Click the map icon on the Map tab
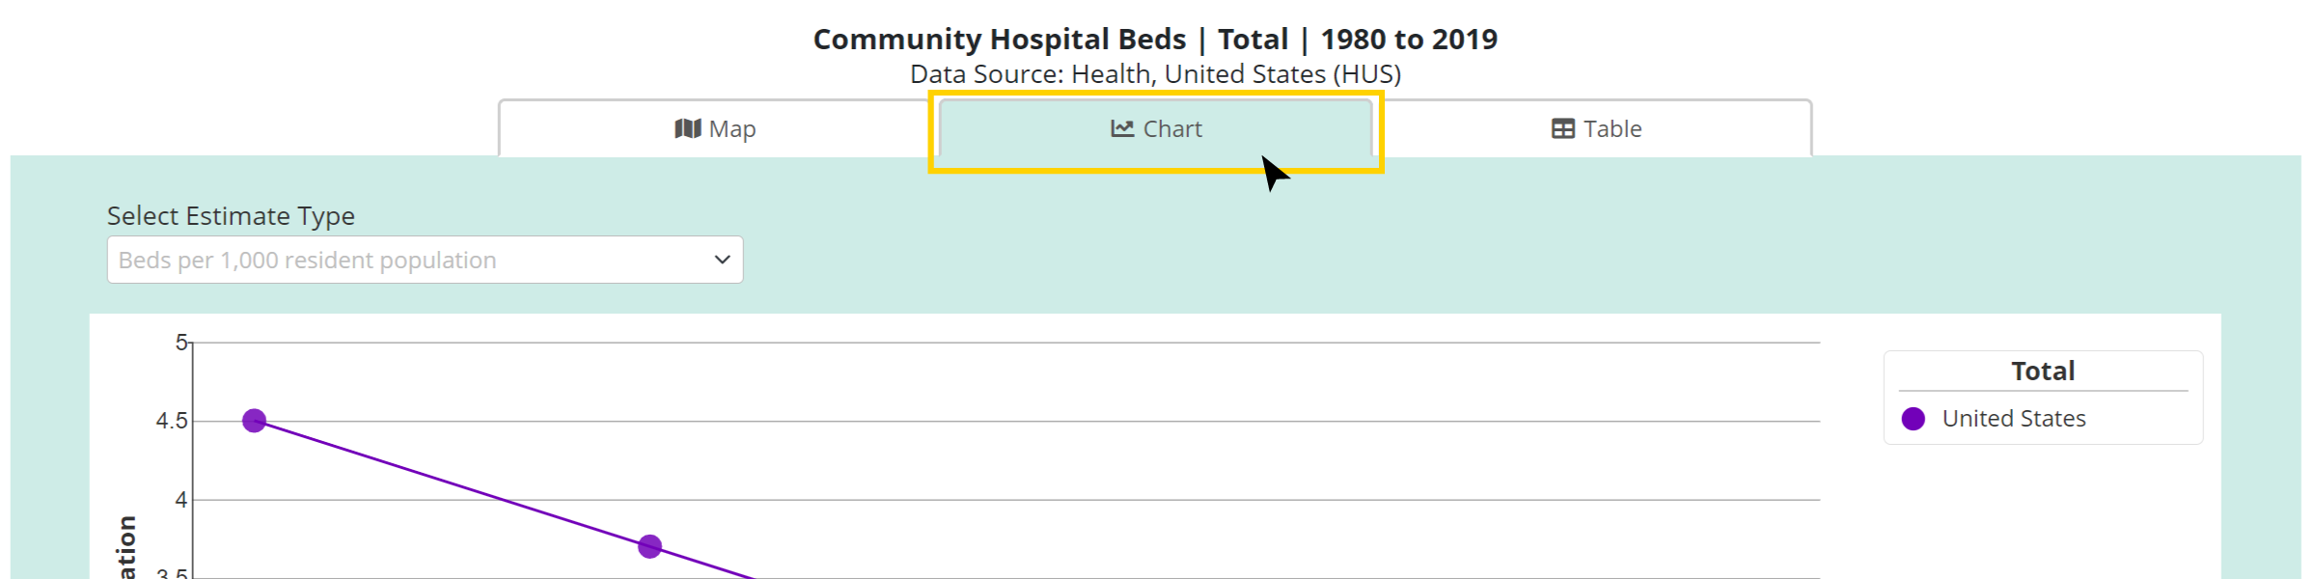Viewport: 2316px width, 579px height. (x=687, y=128)
